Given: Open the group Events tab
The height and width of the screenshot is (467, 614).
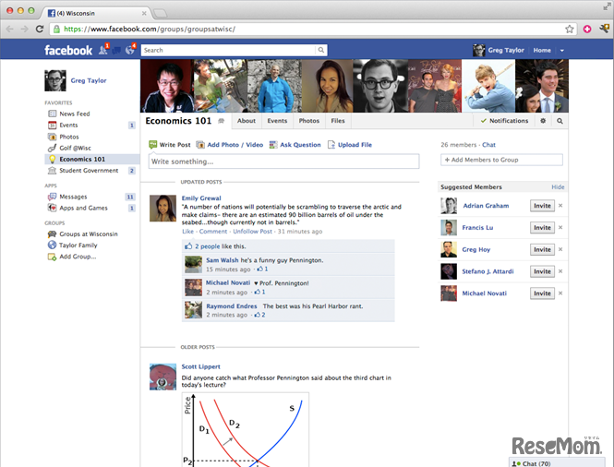Looking at the screenshot, I should click(x=277, y=121).
